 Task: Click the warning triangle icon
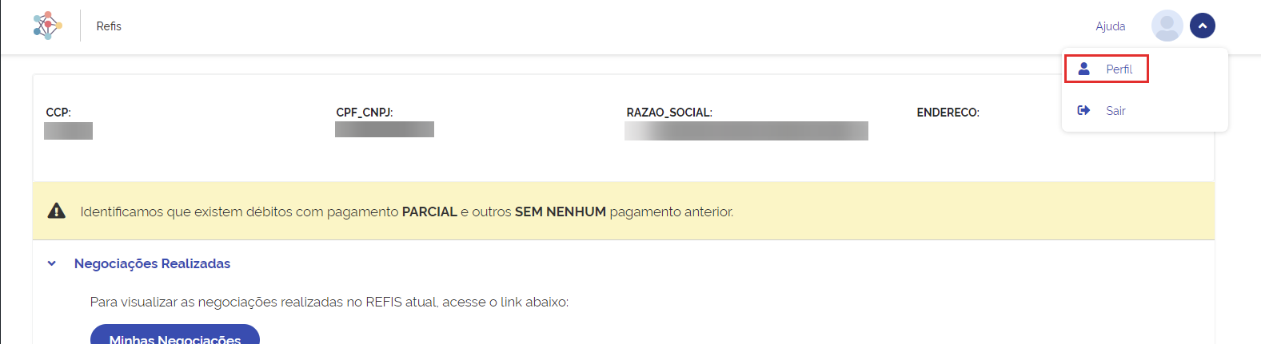pos(56,211)
